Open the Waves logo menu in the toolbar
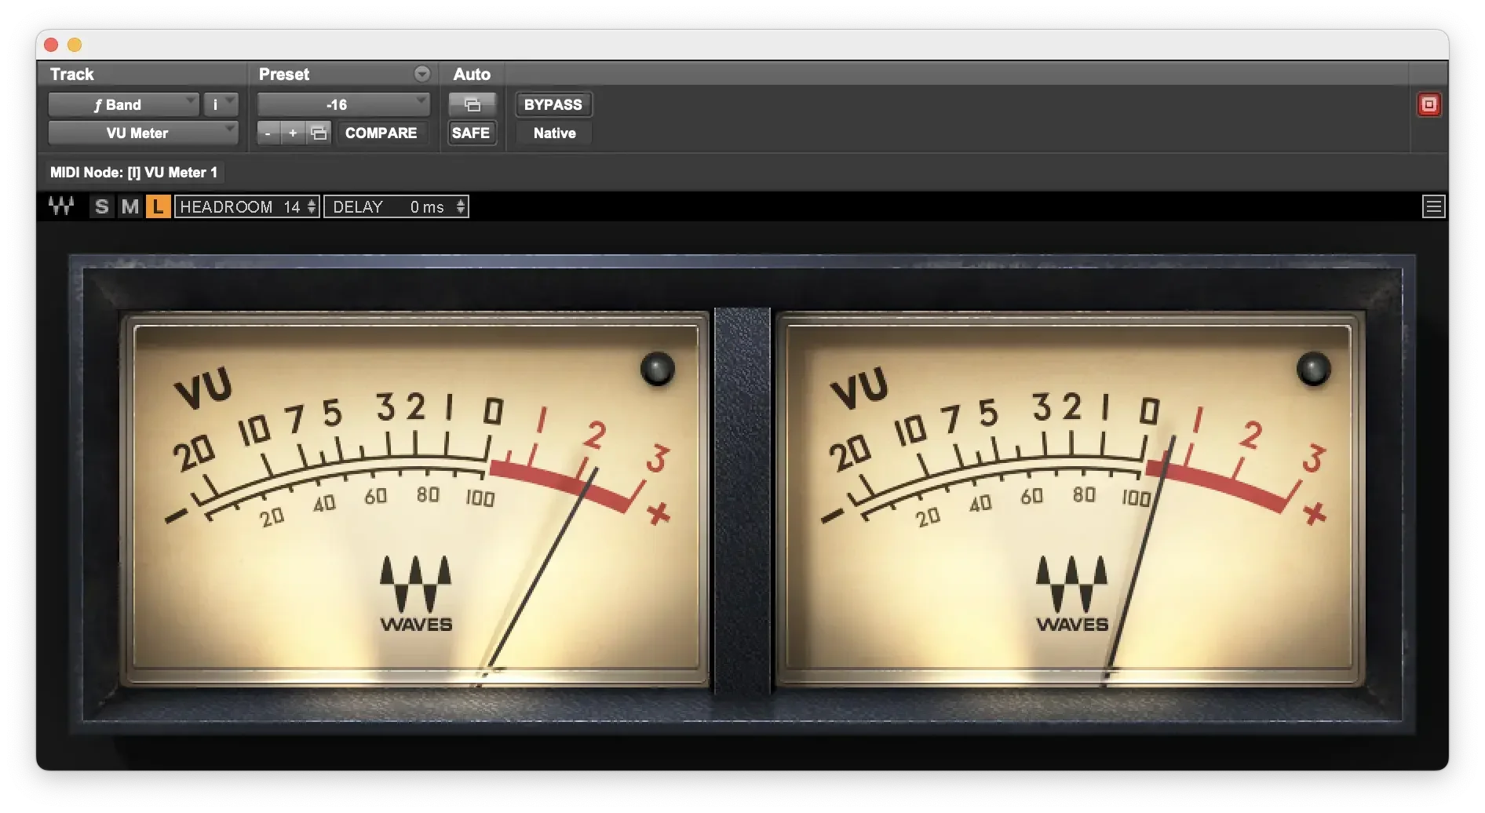 tap(61, 206)
